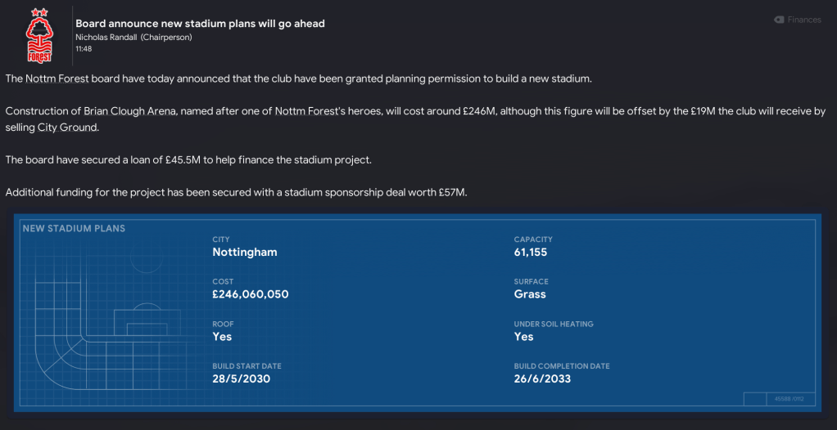This screenshot has height=430, width=837.
Task: Click the Roof Yes value
Action: (x=221, y=337)
